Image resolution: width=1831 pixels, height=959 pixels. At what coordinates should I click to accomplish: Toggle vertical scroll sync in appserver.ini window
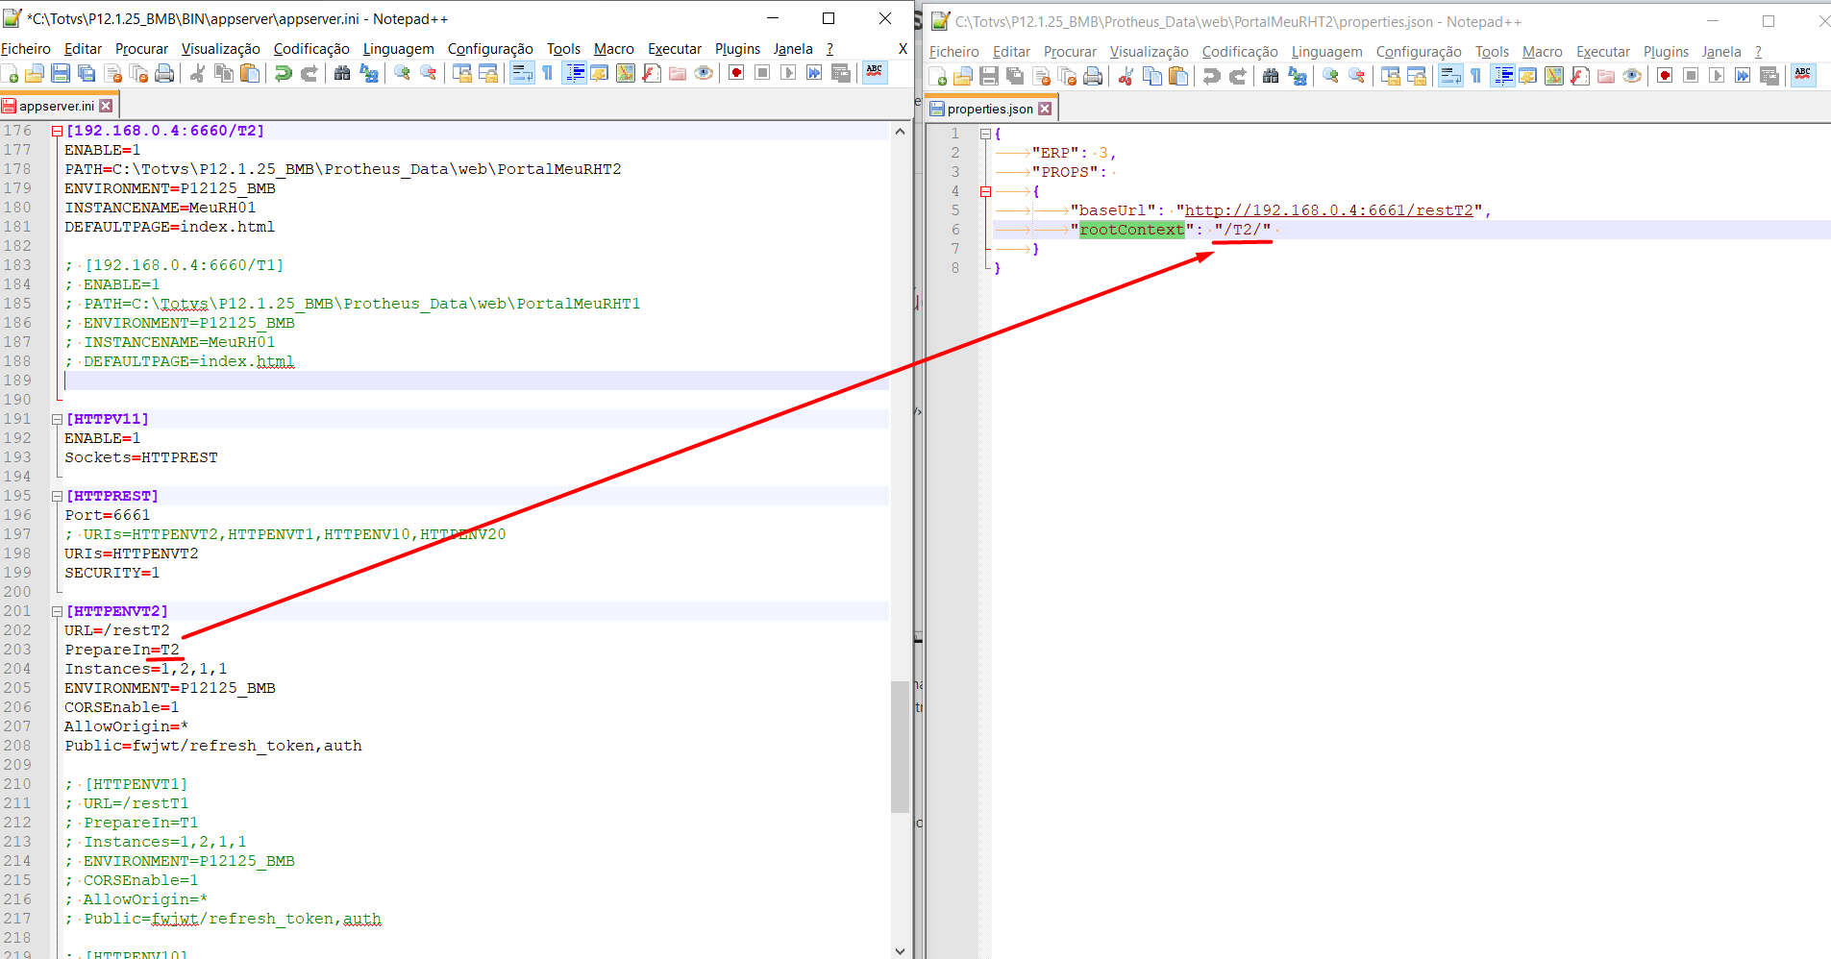tap(461, 73)
